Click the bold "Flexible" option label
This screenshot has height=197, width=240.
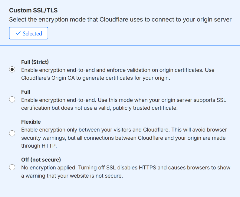point(31,122)
